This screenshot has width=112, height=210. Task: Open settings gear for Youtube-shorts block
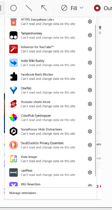coord(90,104)
